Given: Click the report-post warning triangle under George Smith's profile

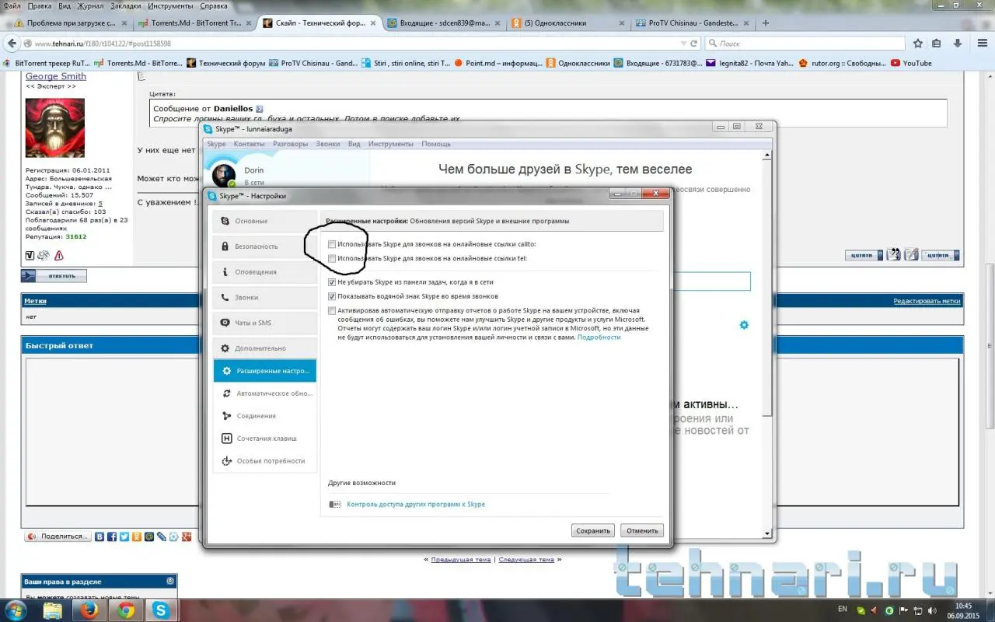Looking at the screenshot, I should coord(59,255).
